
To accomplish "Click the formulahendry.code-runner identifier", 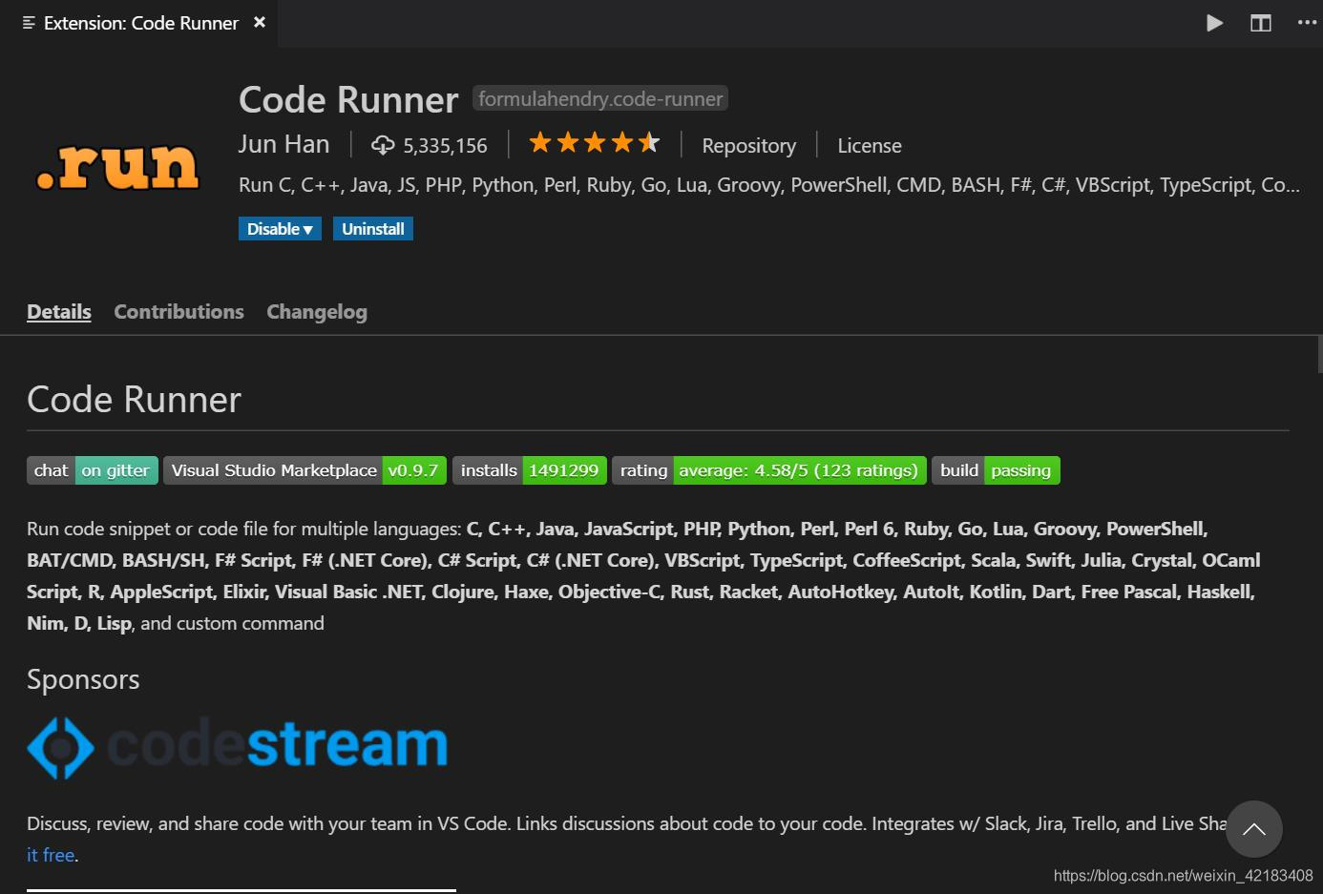I will pyautogui.click(x=600, y=98).
